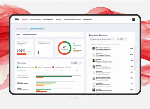Click placeholder avatar of Агафонов Григорий

pos(94,72)
